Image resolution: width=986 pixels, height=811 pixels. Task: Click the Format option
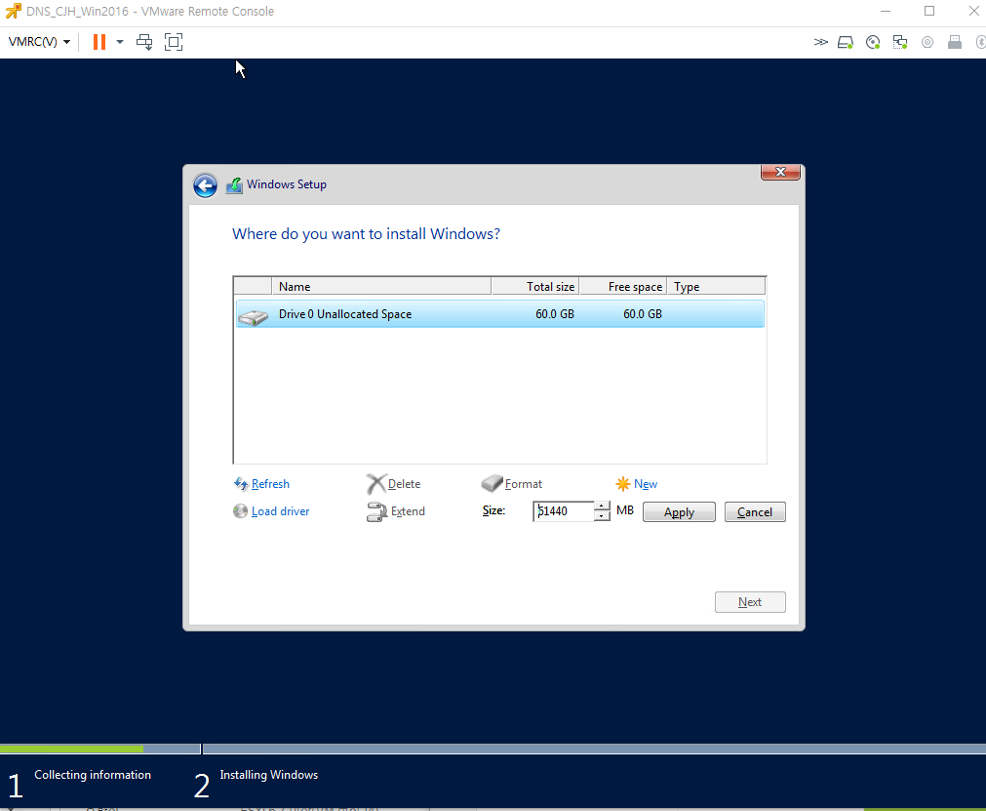tap(523, 484)
